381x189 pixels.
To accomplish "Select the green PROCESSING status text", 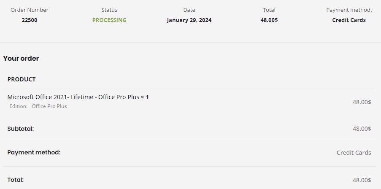I will pyautogui.click(x=109, y=20).
